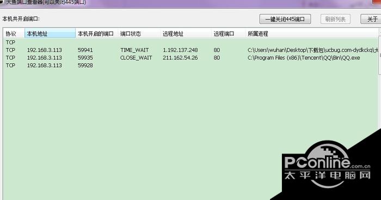
Task: Click TCP protocol in the 59928 row
Action: pos(10,65)
